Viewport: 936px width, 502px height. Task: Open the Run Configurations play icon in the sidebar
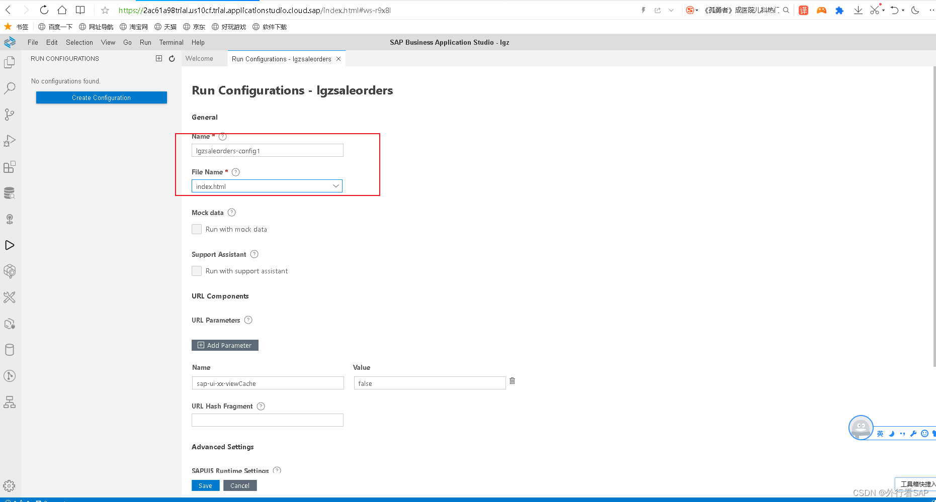(10, 245)
